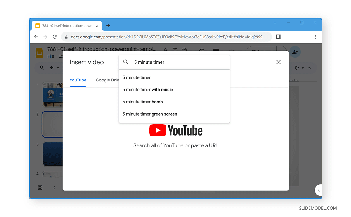
Task: Click the move to folder icon
Action: 175,50
